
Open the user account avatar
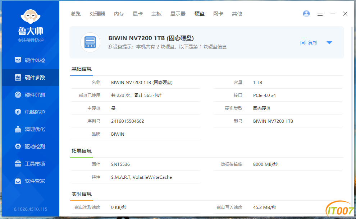306,13
